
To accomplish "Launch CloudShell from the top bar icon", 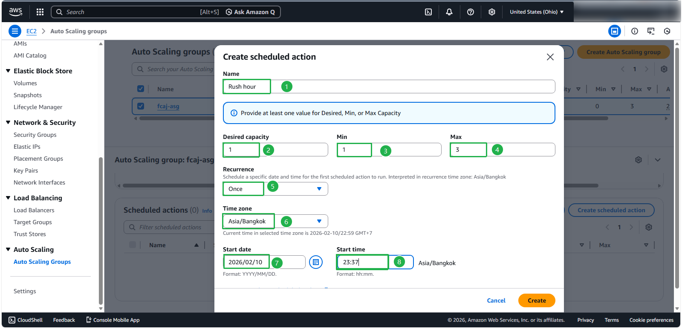I will 428,12.
